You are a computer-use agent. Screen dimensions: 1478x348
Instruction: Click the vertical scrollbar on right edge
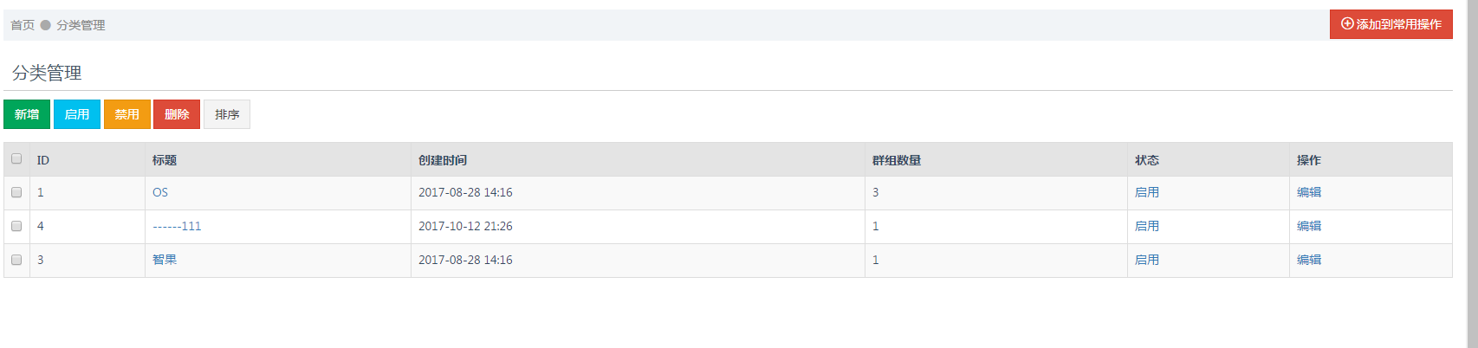click(1472, 174)
